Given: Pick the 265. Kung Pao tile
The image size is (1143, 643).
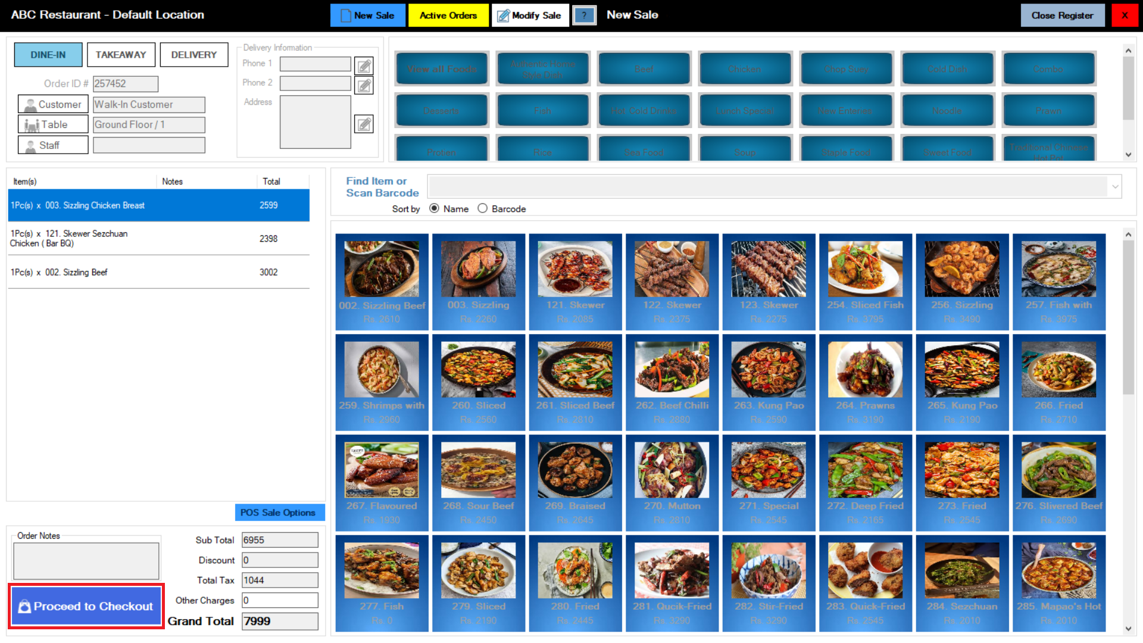Looking at the screenshot, I should [x=962, y=382].
